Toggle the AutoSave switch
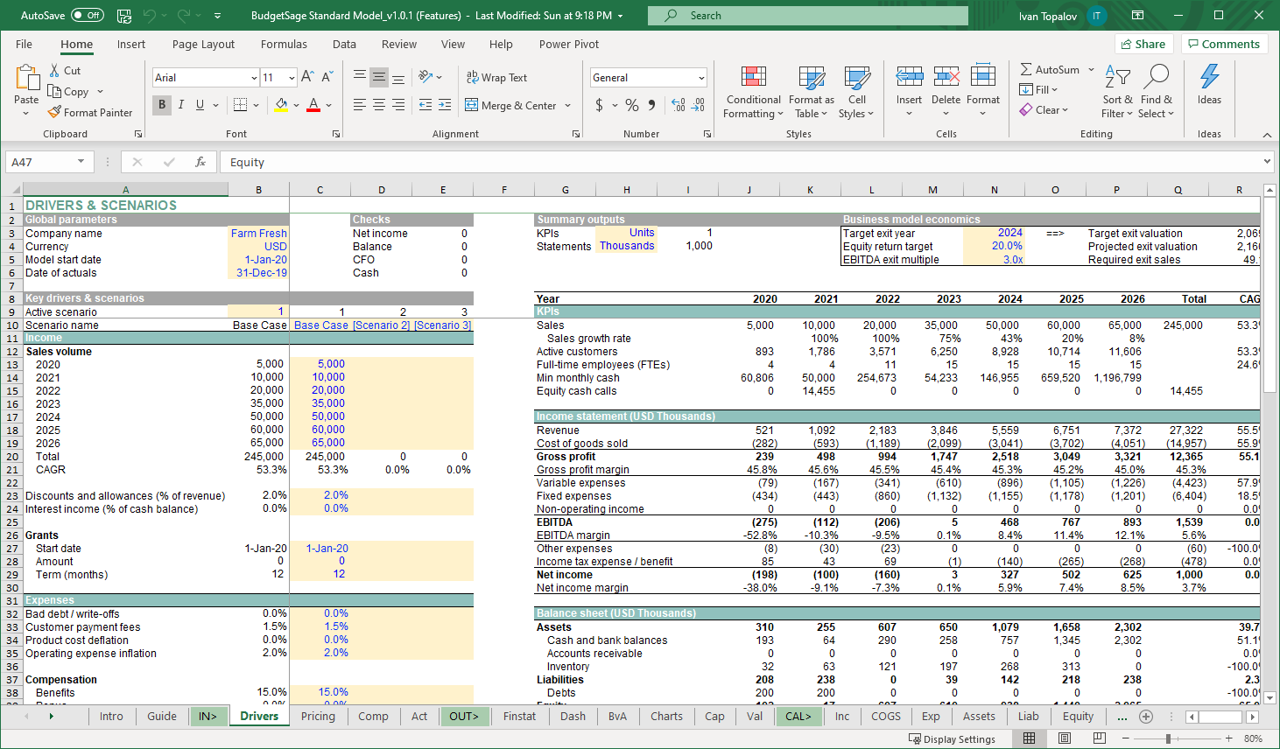 87,15
